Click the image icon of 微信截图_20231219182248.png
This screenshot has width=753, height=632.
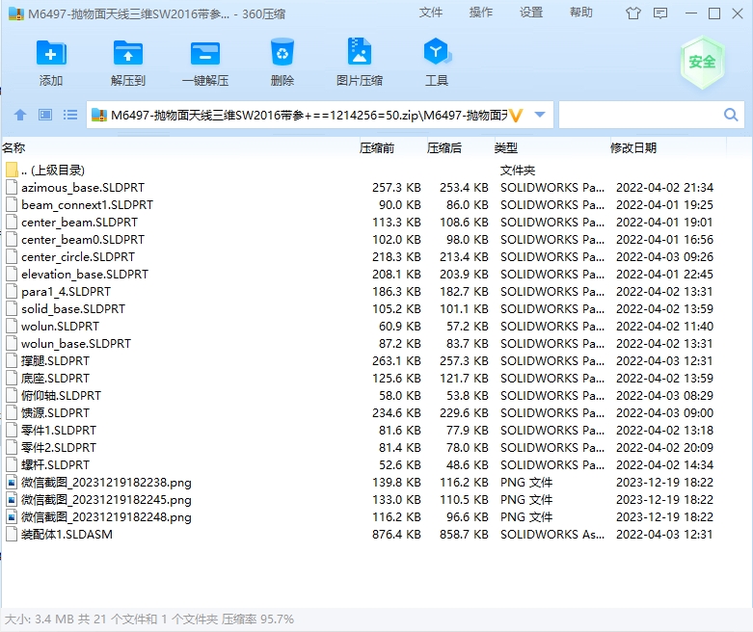pyautogui.click(x=12, y=516)
